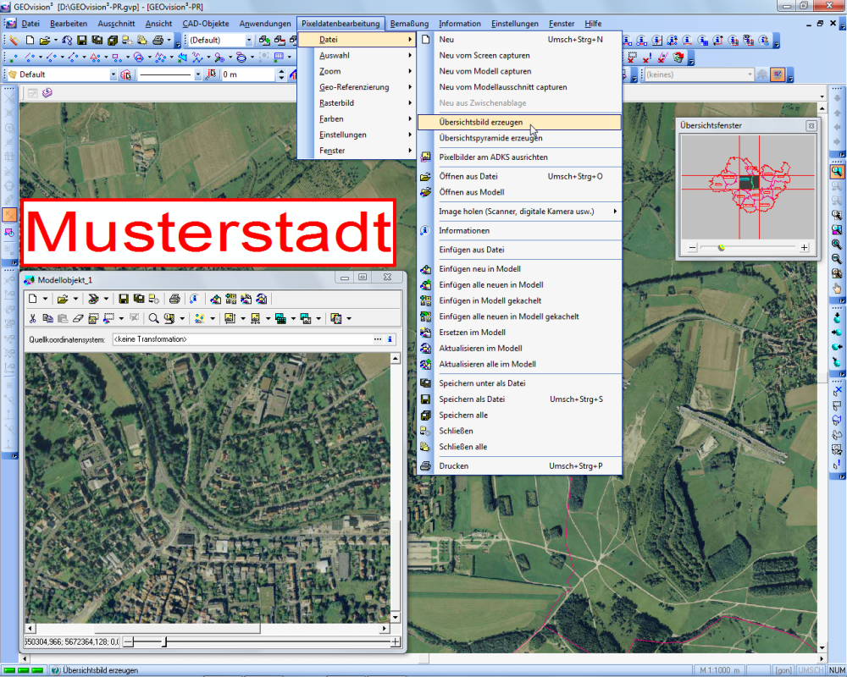
Task: Click the new document icon in Modellobjekt_1
Action: 33,299
